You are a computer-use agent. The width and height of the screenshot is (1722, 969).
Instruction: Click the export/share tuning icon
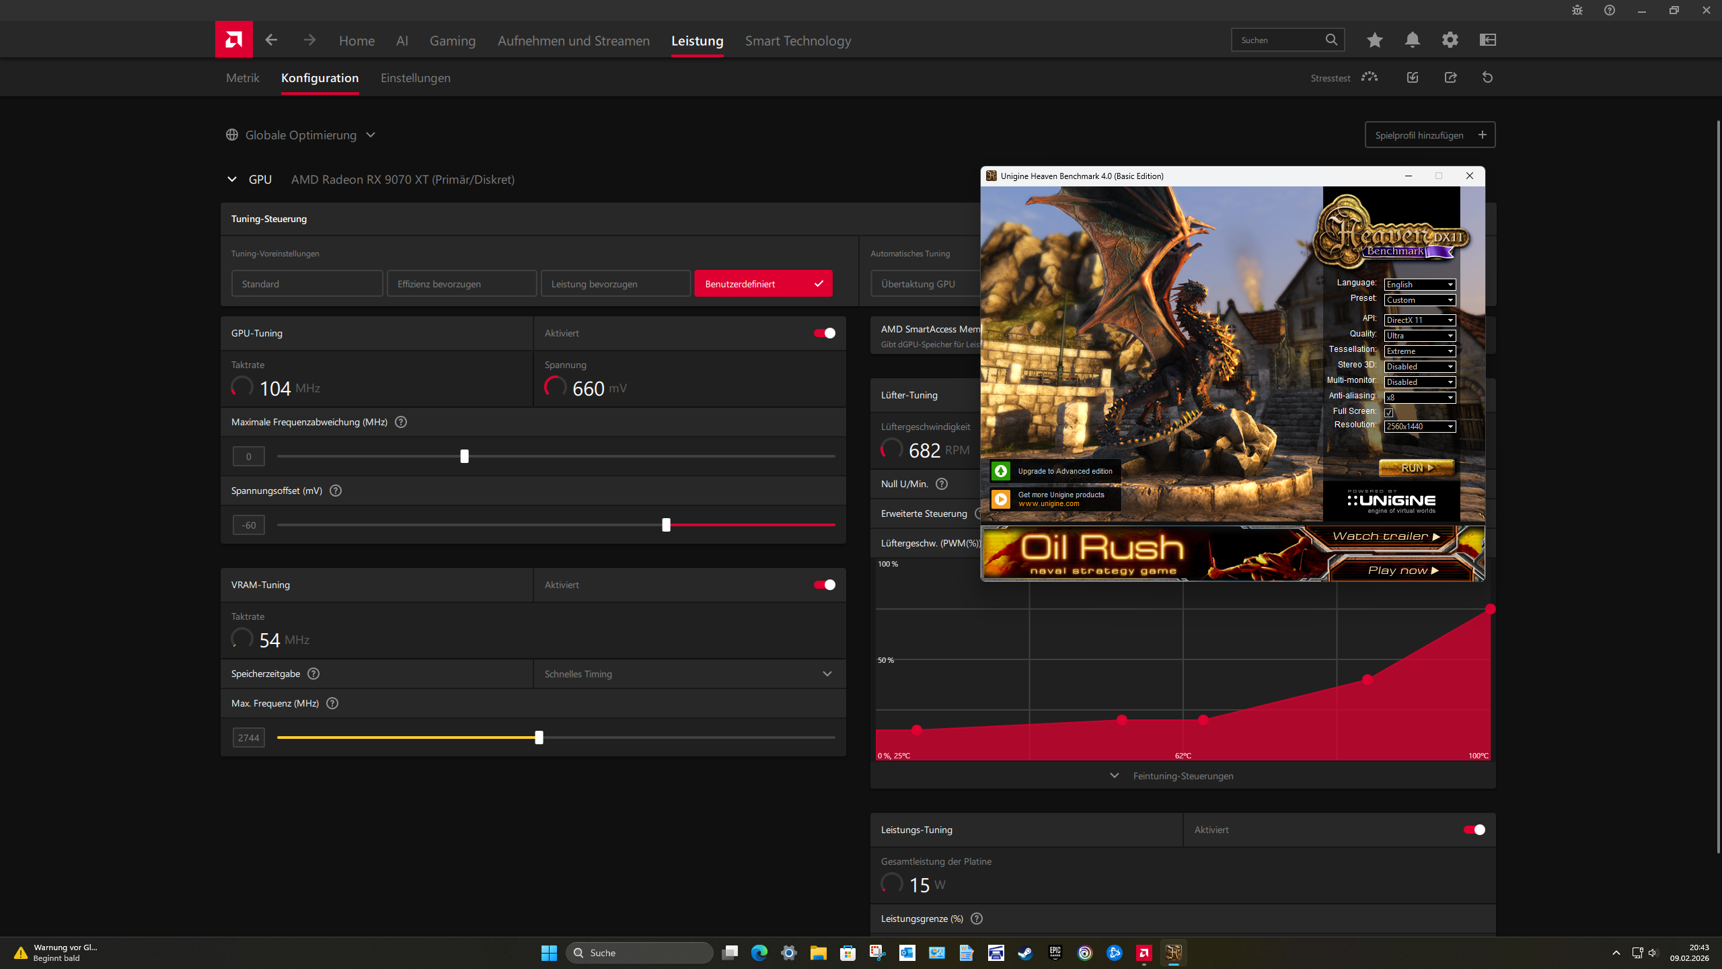pos(1450,77)
